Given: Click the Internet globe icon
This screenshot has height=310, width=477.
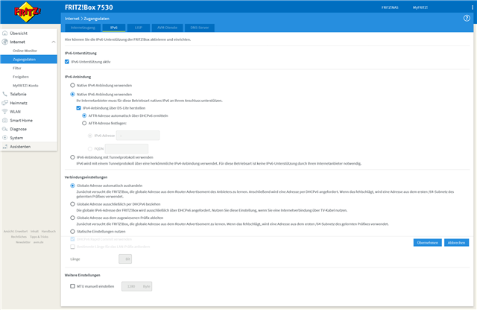Looking at the screenshot, I should 5,42.
